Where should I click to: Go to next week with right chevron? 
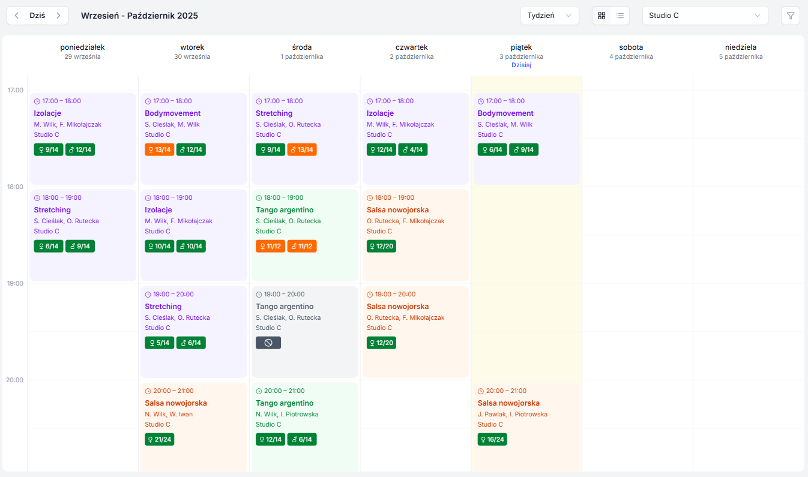click(x=58, y=16)
